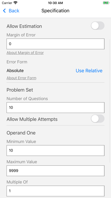
Task: Tap the Problem Set section heading
Action: click(20, 90)
